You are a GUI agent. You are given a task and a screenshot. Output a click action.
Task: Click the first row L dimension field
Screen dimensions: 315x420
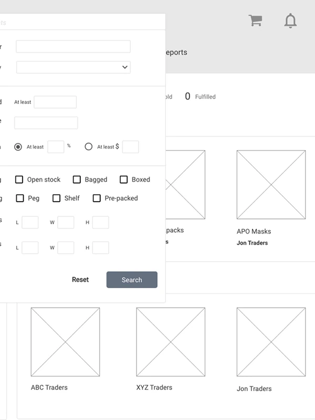click(x=30, y=222)
